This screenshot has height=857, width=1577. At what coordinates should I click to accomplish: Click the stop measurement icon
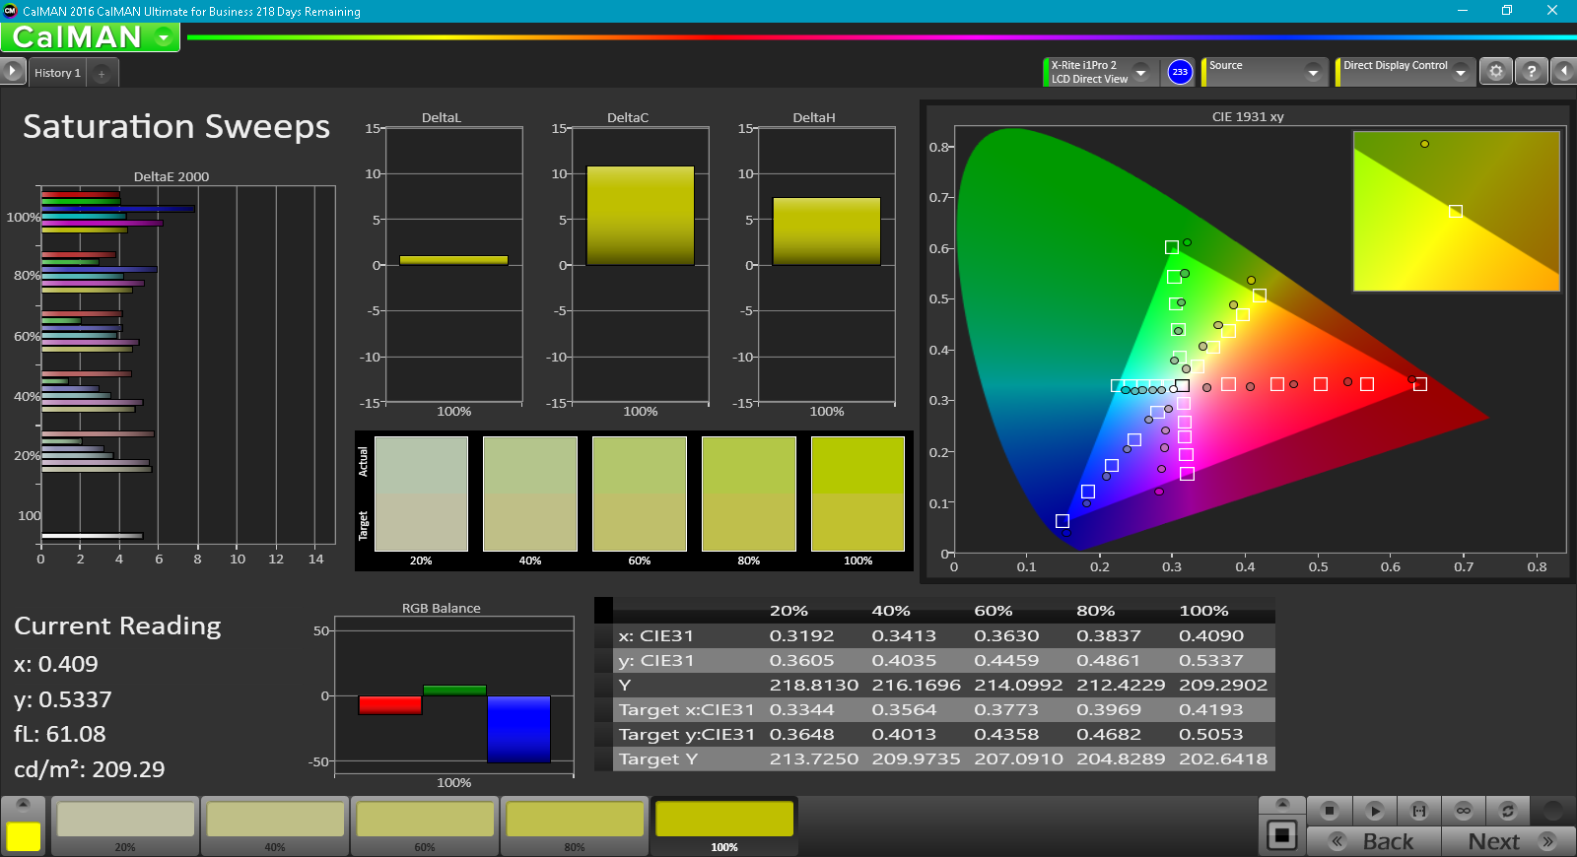pyautogui.click(x=1329, y=811)
